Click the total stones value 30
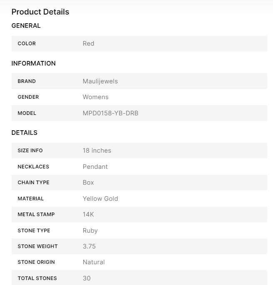Screen dimensions: 273x285 point(86,278)
